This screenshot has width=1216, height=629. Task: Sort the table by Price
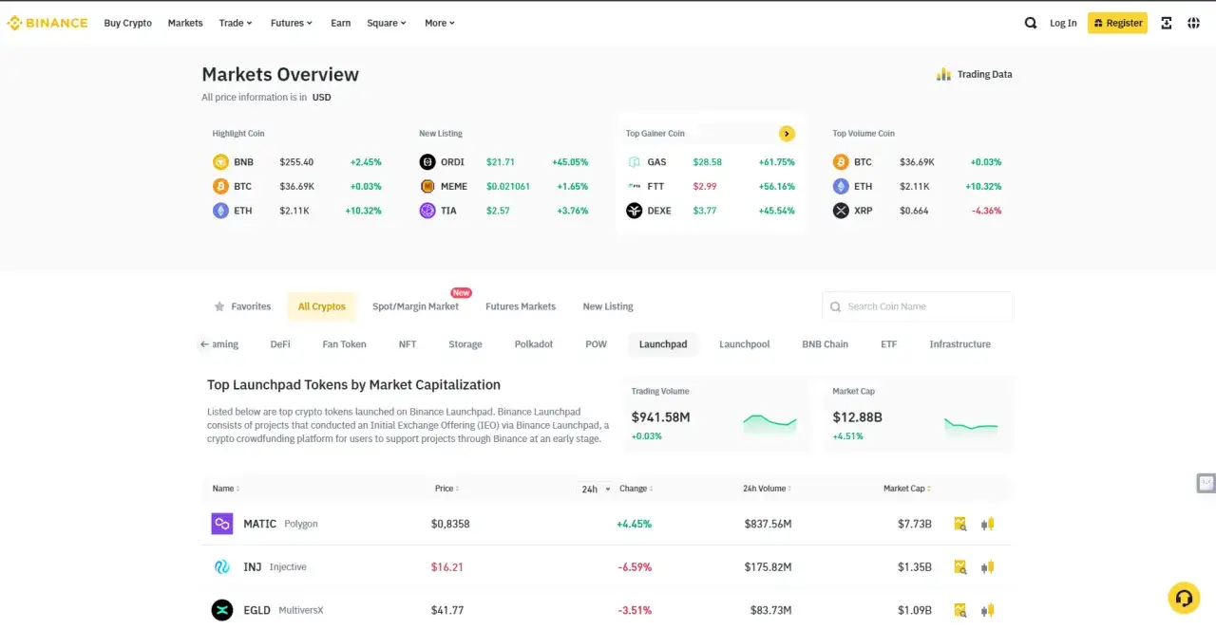click(446, 489)
